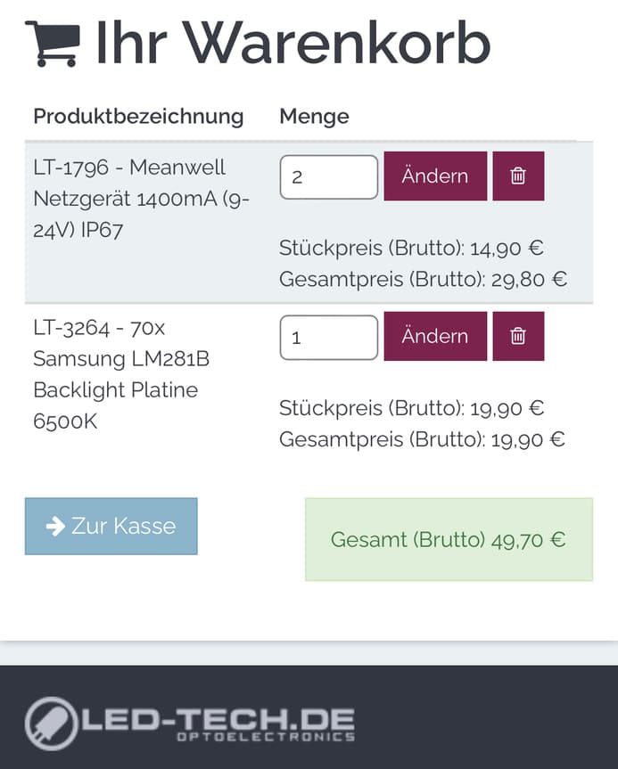Click the round LED icon in footer logo

click(x=51, y=723)
